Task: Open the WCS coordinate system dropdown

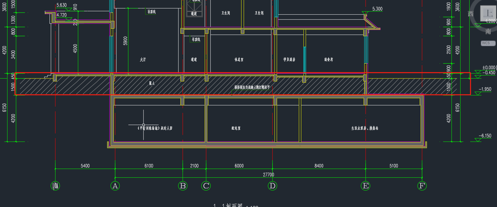Action: [x=488, y=43]
